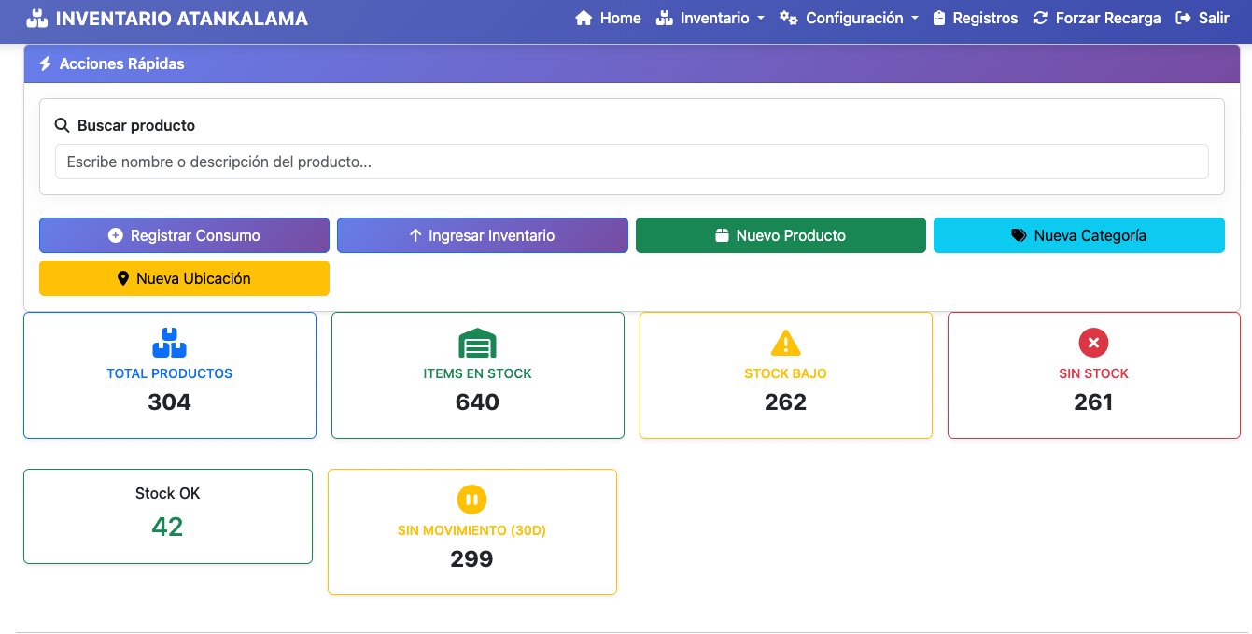
Task: Select Home in the navigation bar
Action: click(x=609, y=18)
